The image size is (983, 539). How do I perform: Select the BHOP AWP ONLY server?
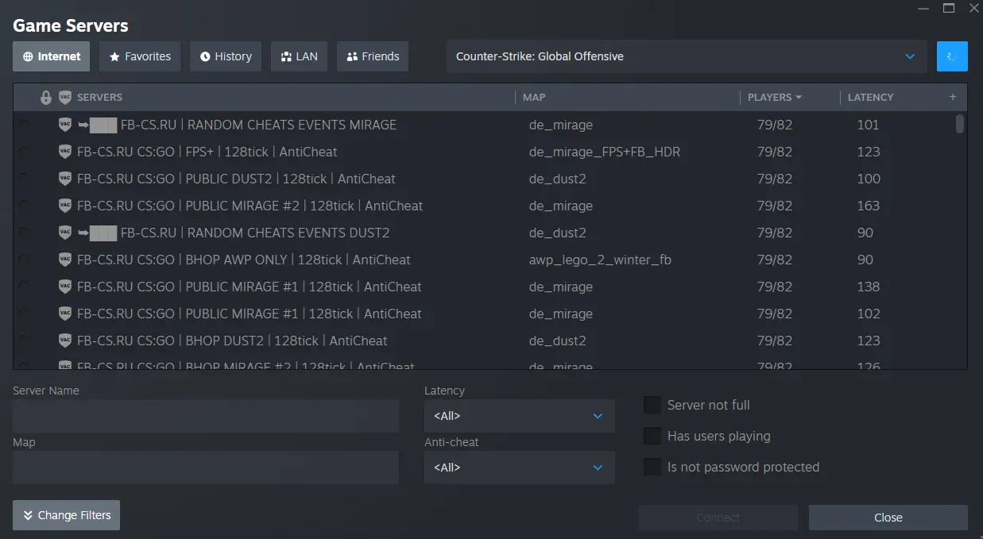point(483,260)
